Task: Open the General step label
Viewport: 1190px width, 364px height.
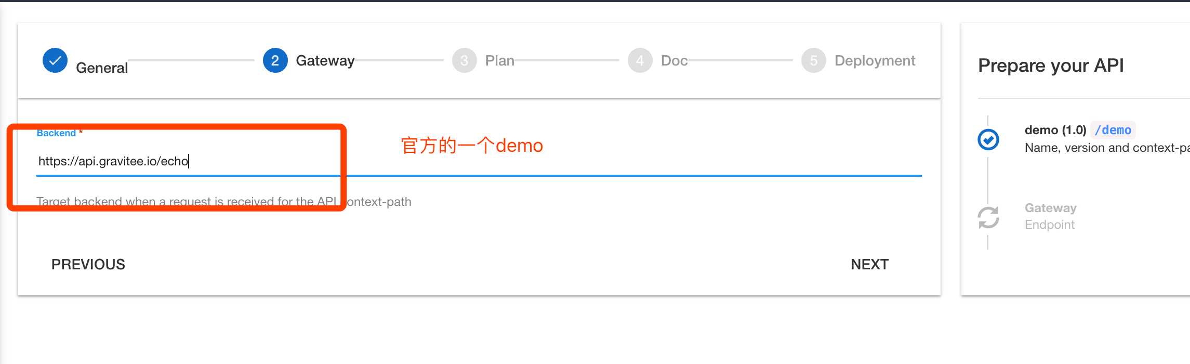Action: tap(102, 68)
